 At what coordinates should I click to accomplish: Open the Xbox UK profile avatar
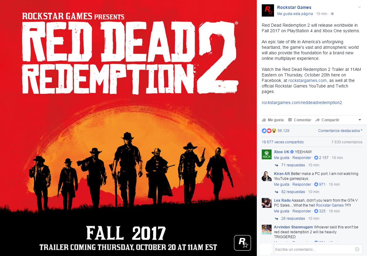point(267,154)
